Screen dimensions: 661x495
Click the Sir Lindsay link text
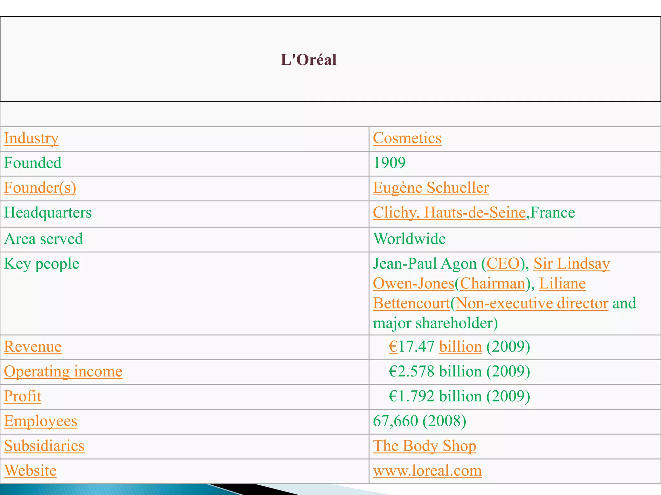572,264
